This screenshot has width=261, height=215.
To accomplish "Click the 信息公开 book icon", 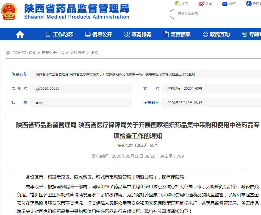I will coord(88,34).
